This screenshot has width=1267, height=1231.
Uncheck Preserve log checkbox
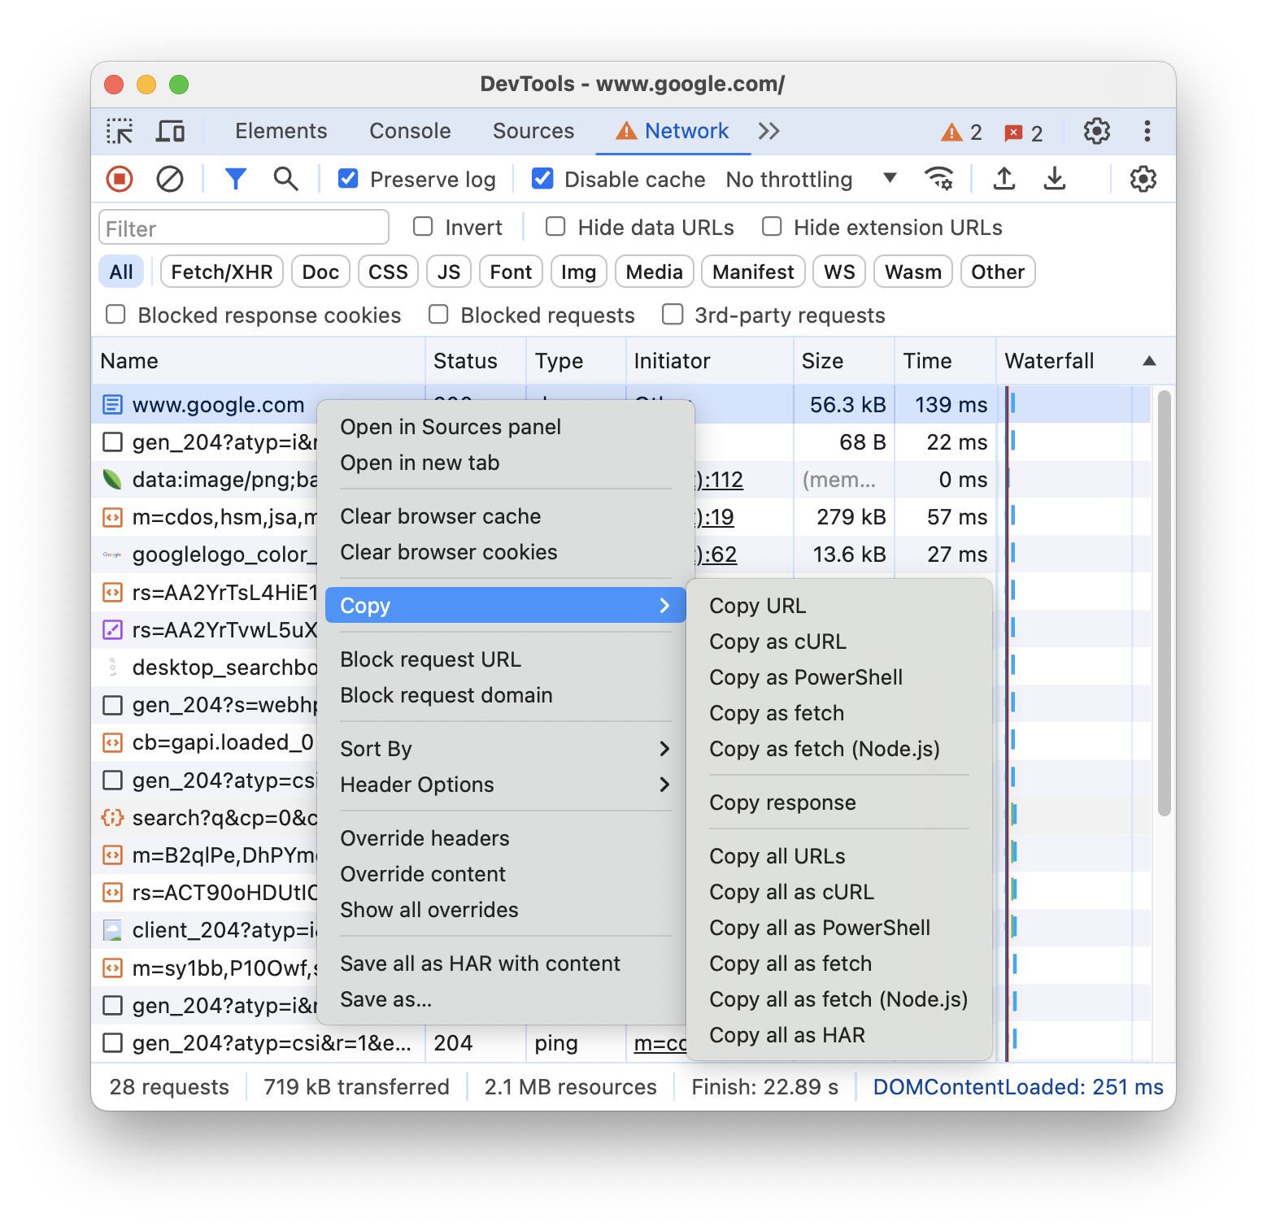click(348, 179)
